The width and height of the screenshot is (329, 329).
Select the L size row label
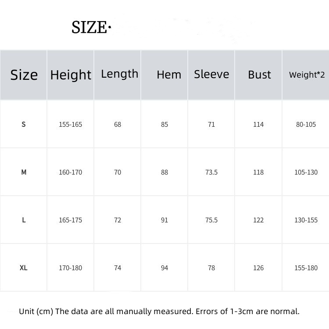[x=24, y=220]
